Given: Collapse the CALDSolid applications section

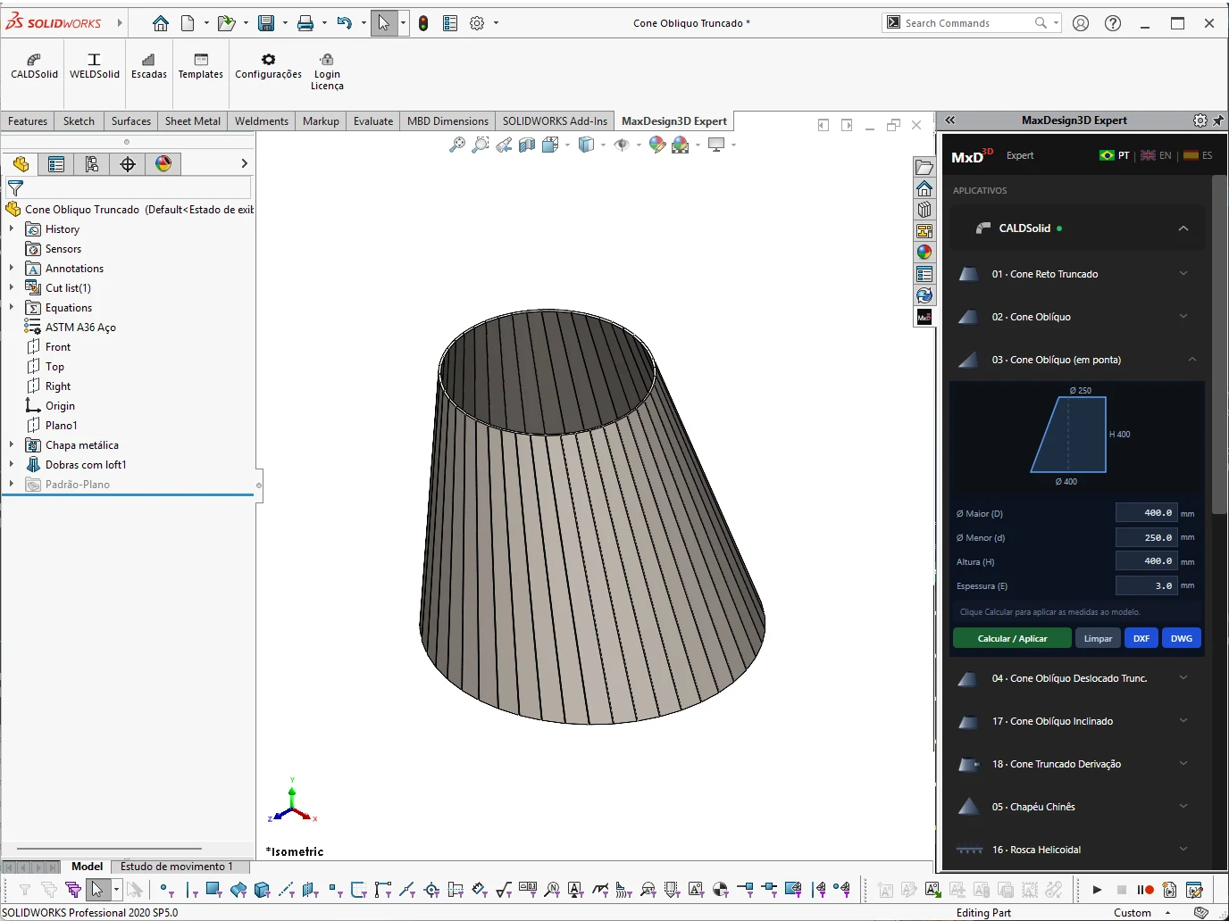Looking at the screenshot, I should [x=1183, y=228].
